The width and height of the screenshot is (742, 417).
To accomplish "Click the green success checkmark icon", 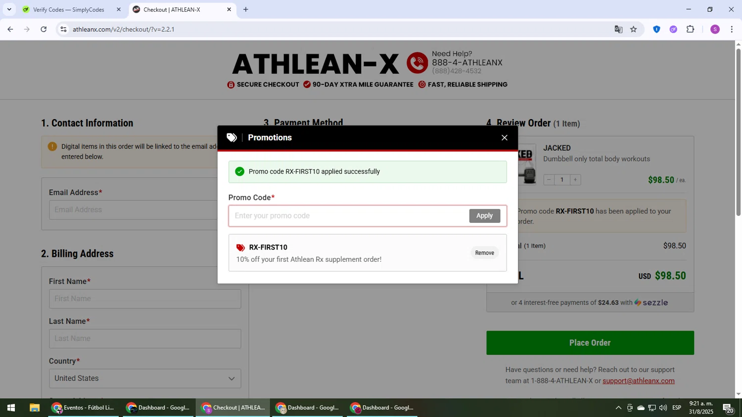I will pos(240,171).
